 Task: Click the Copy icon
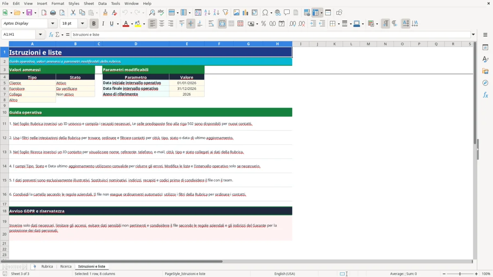tap(82, 13)
